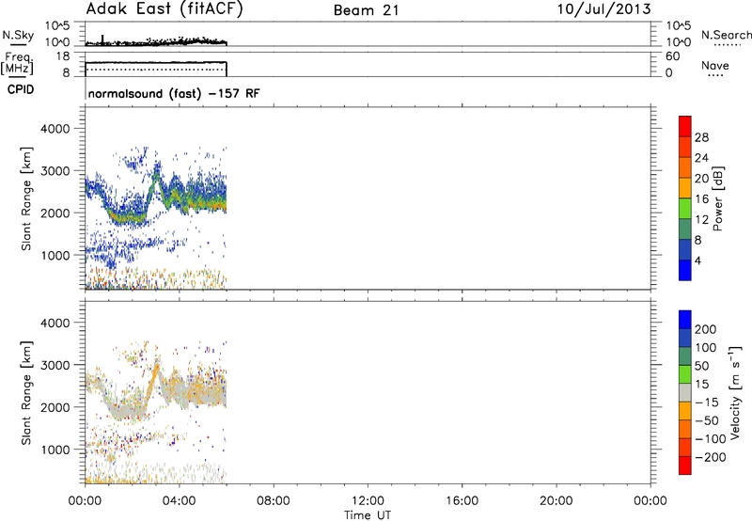Click the "04:00" time tick label
The width and height of the screenshot is (752, 521).
click(x=179, y=501)
